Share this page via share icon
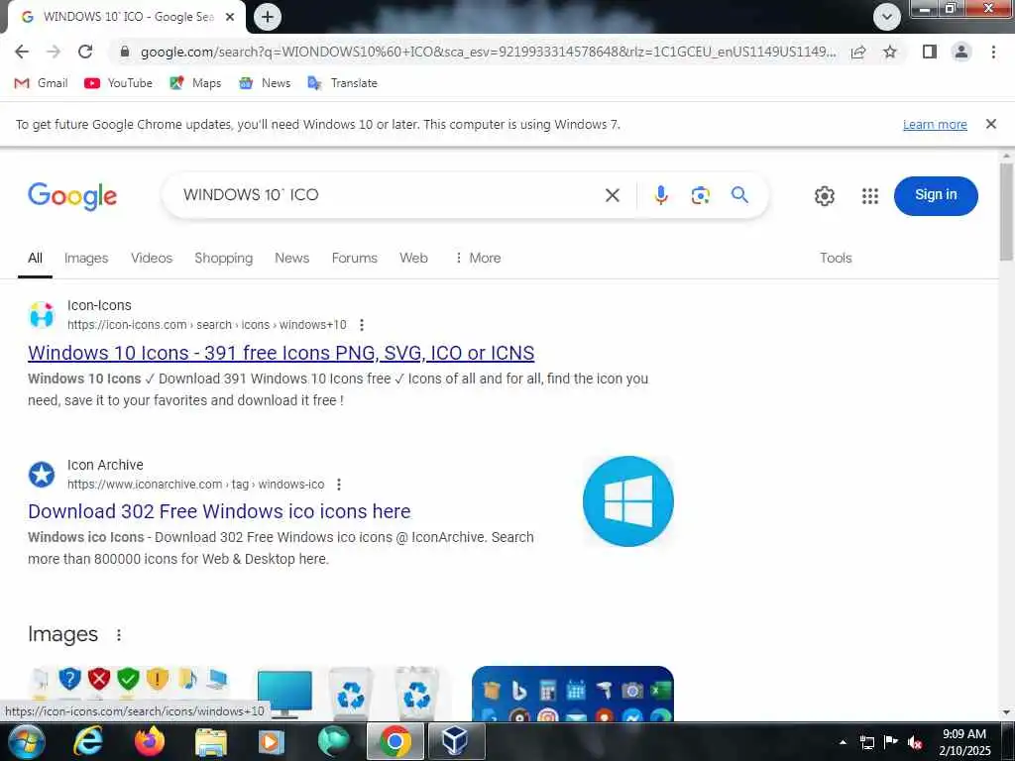 858,52
